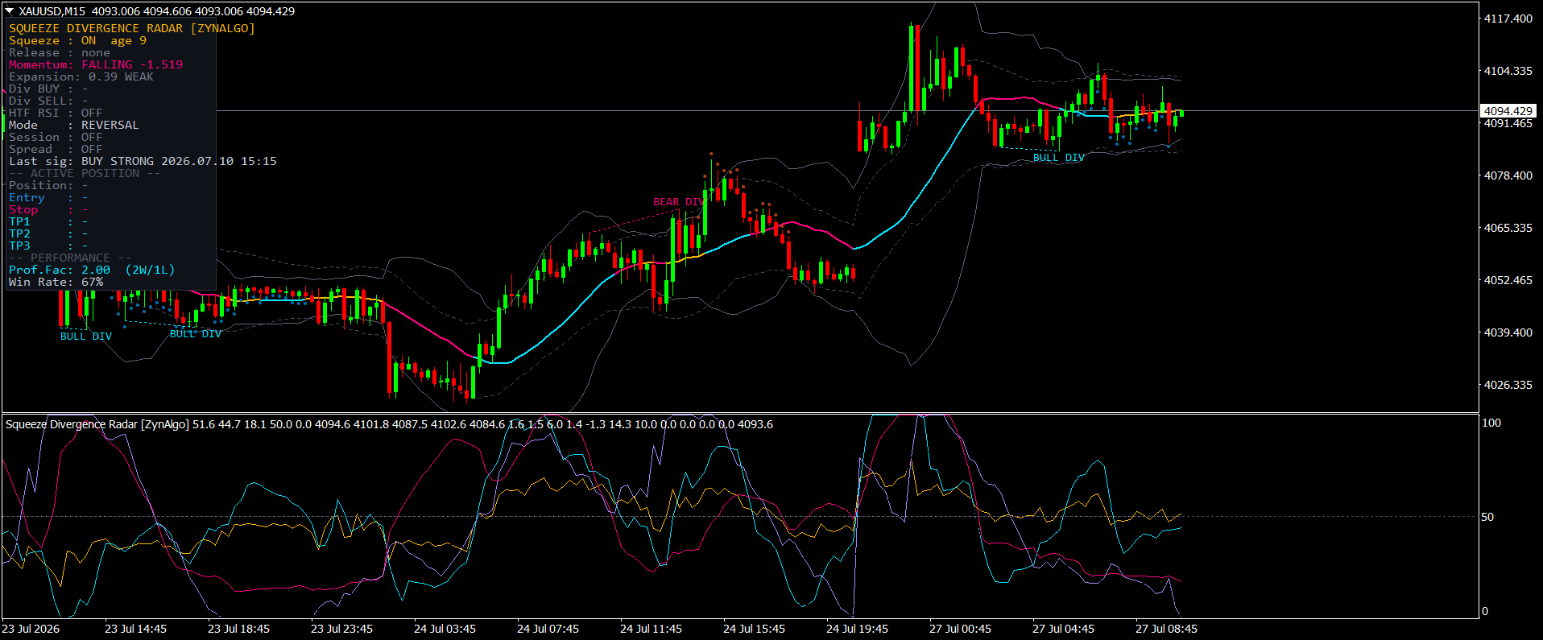Click the '24 Jul 15:45' time label
The image size is (1543, 640).
click(x=754, y=629)
